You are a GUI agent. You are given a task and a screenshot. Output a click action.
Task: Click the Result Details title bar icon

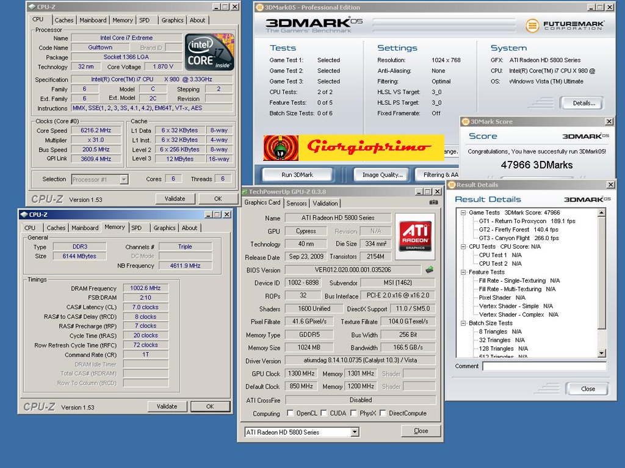tap(452, 185)
